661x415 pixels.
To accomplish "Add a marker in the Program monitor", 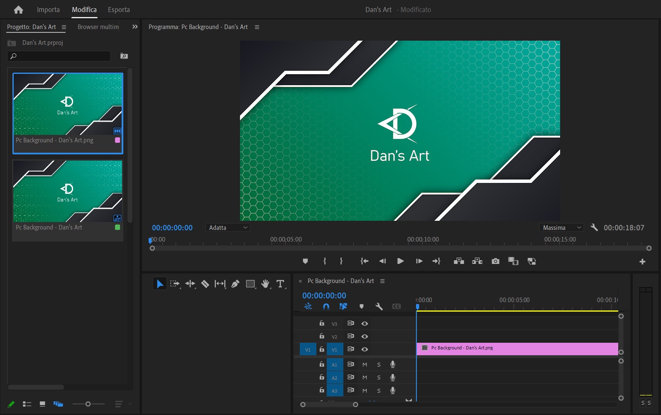I will click(305, 261).
